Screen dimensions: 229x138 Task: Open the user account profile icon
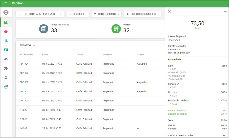click(6, 12)
